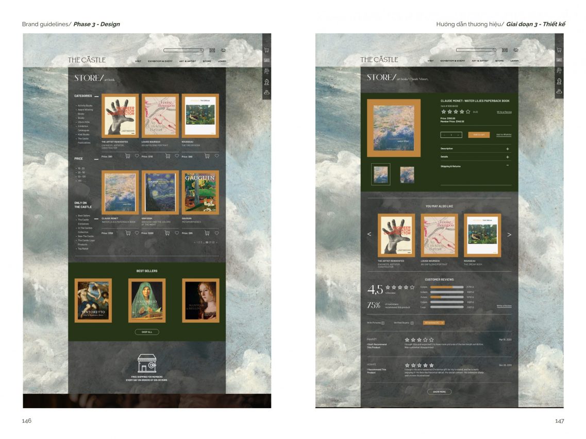Open Art & Artist menu on left page
Viewport: 586px width, 439px height.
[188, 61]
